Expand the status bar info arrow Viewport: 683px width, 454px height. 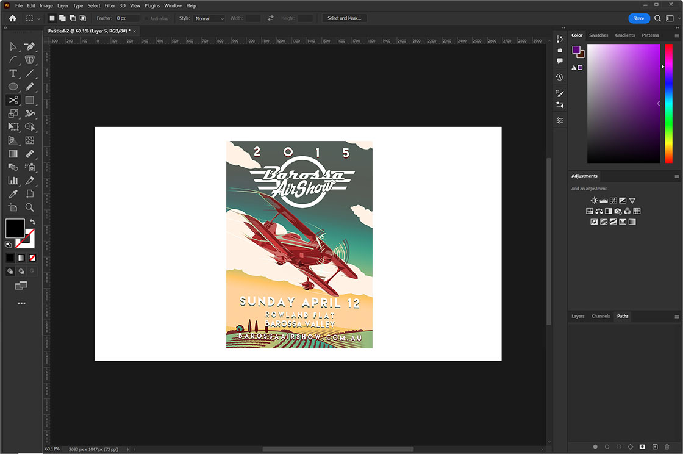coord(127,449)
